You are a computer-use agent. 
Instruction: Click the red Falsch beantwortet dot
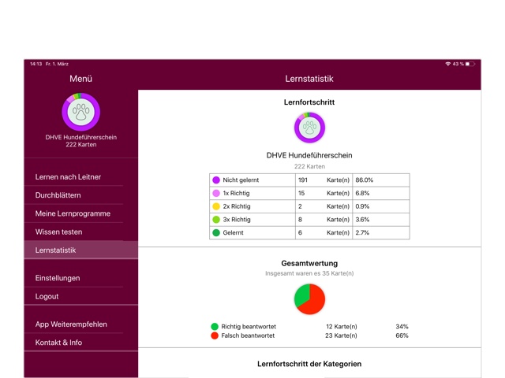(215, 335)
